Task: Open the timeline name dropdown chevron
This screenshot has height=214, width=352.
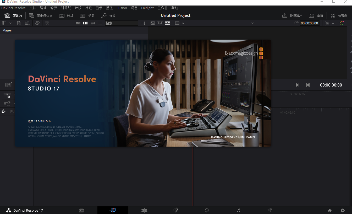Action: (x=252, y=23)
